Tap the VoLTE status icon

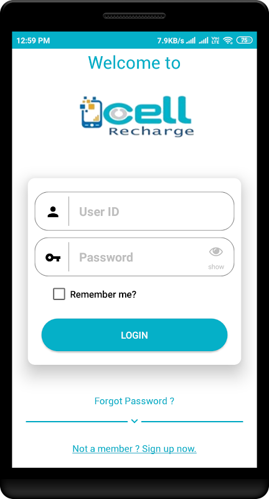coord(215,40)
